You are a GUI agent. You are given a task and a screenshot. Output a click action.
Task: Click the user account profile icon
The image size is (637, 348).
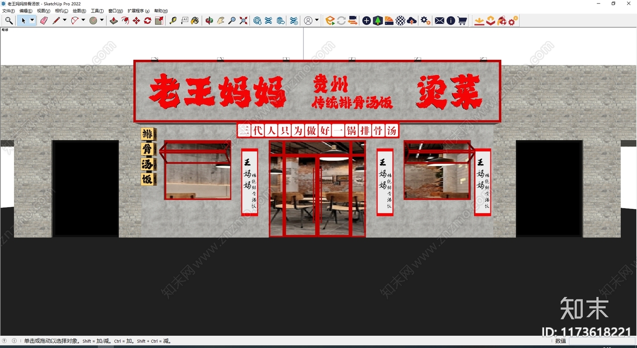308,21
